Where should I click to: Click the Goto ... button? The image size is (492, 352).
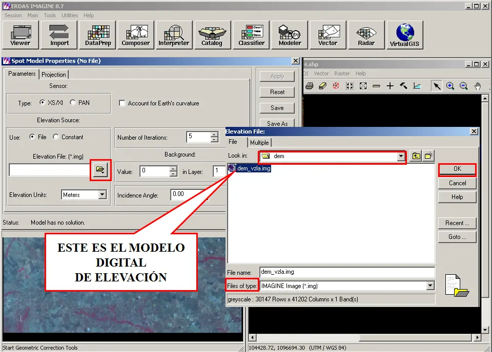pyautogui.click(x=457, y=237)
